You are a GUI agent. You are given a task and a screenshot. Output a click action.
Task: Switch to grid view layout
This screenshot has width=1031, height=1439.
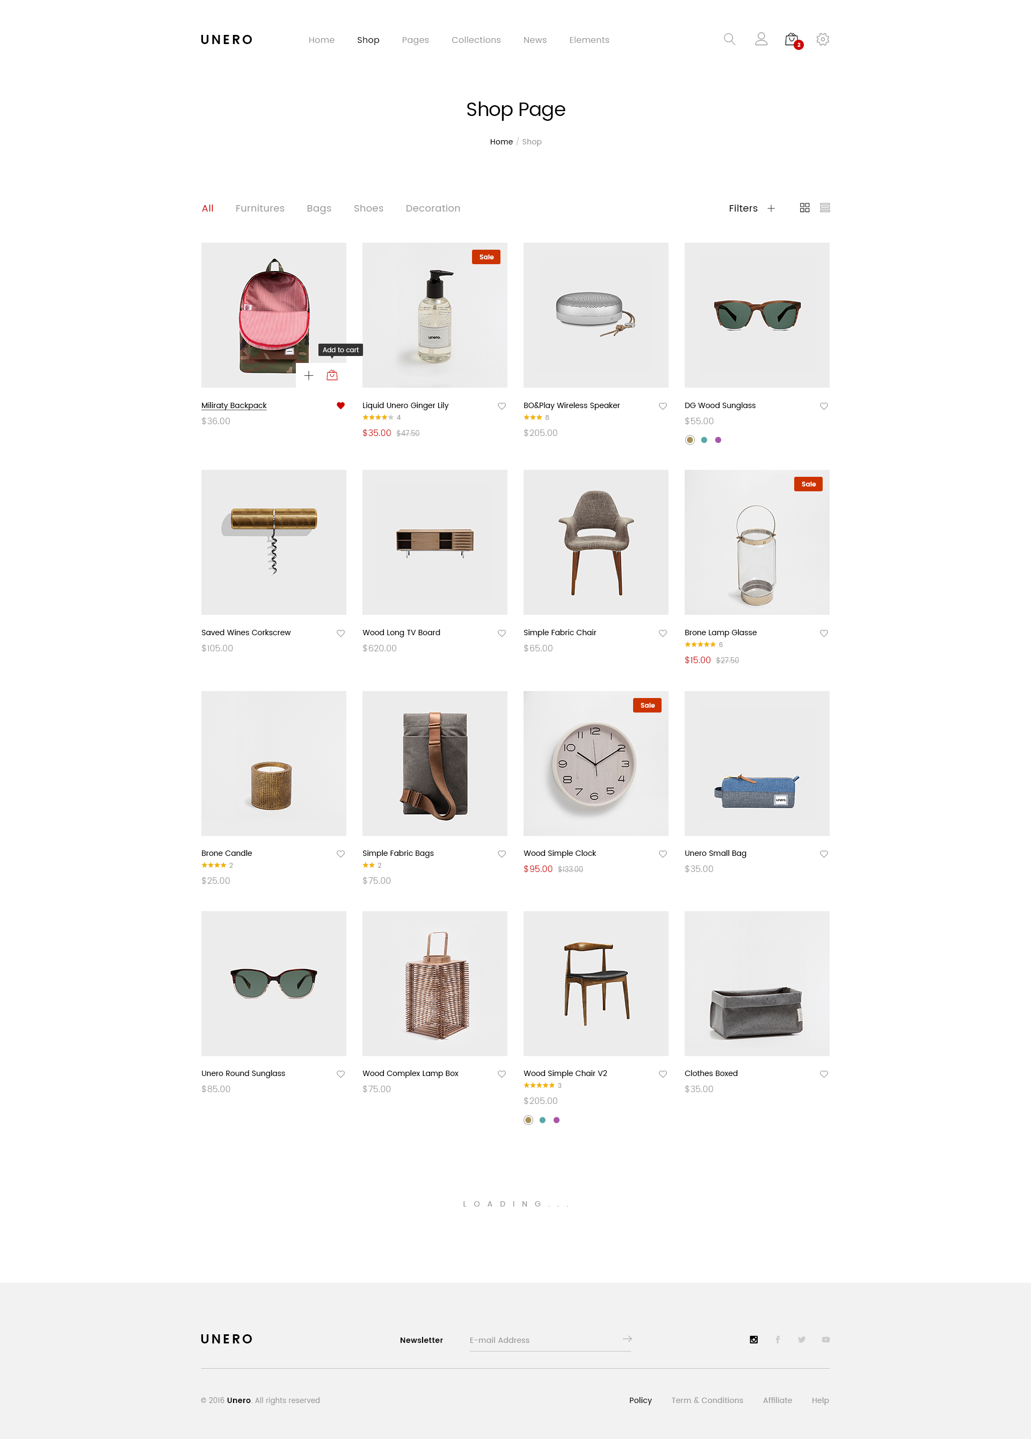804,207
